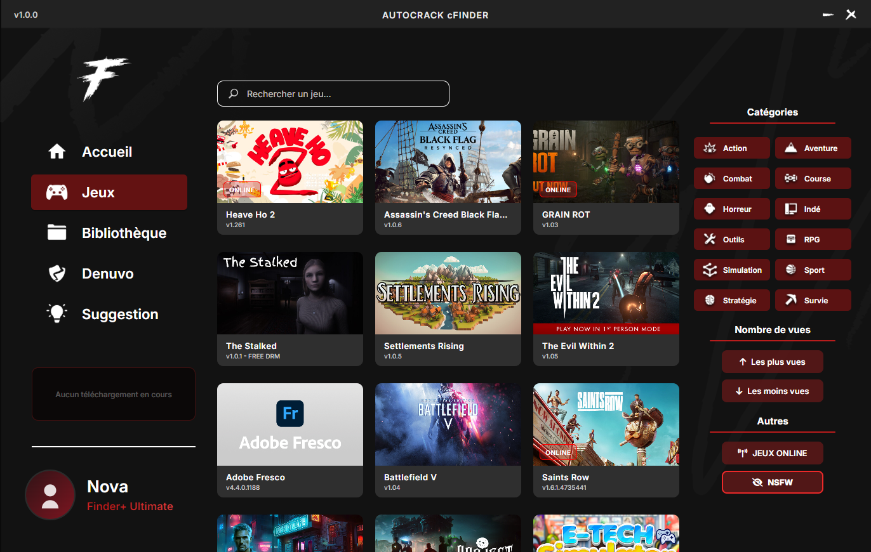Click the Nombre de vues heading
Viewport: 871px width, 552px height.
[773, 330]
